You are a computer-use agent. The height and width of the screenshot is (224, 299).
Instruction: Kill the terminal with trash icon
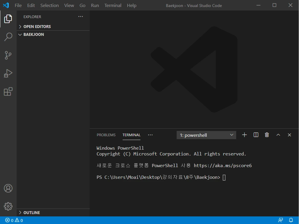tap(267, 135)
